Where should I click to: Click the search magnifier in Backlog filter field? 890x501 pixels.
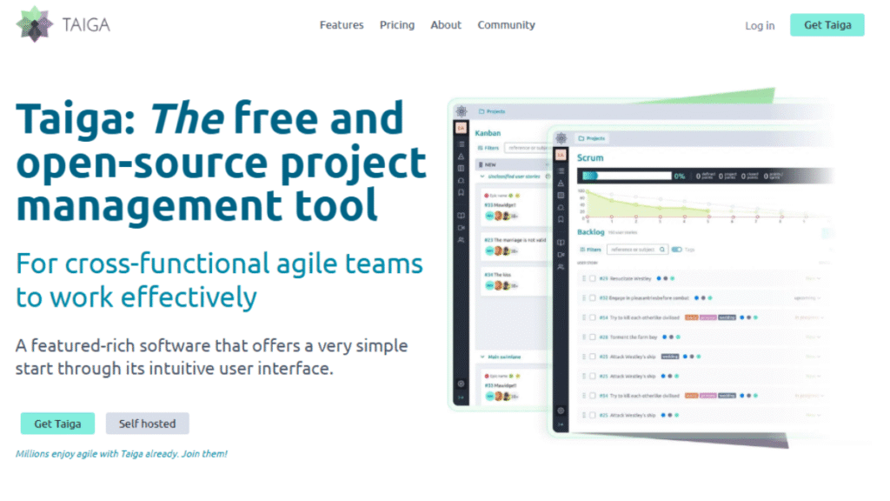[x=662, y=250]
